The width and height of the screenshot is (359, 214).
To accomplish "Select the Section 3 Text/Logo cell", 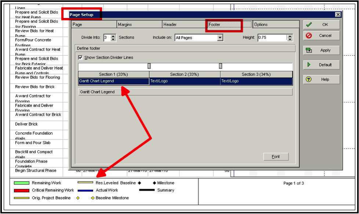I will coord(256,81).
